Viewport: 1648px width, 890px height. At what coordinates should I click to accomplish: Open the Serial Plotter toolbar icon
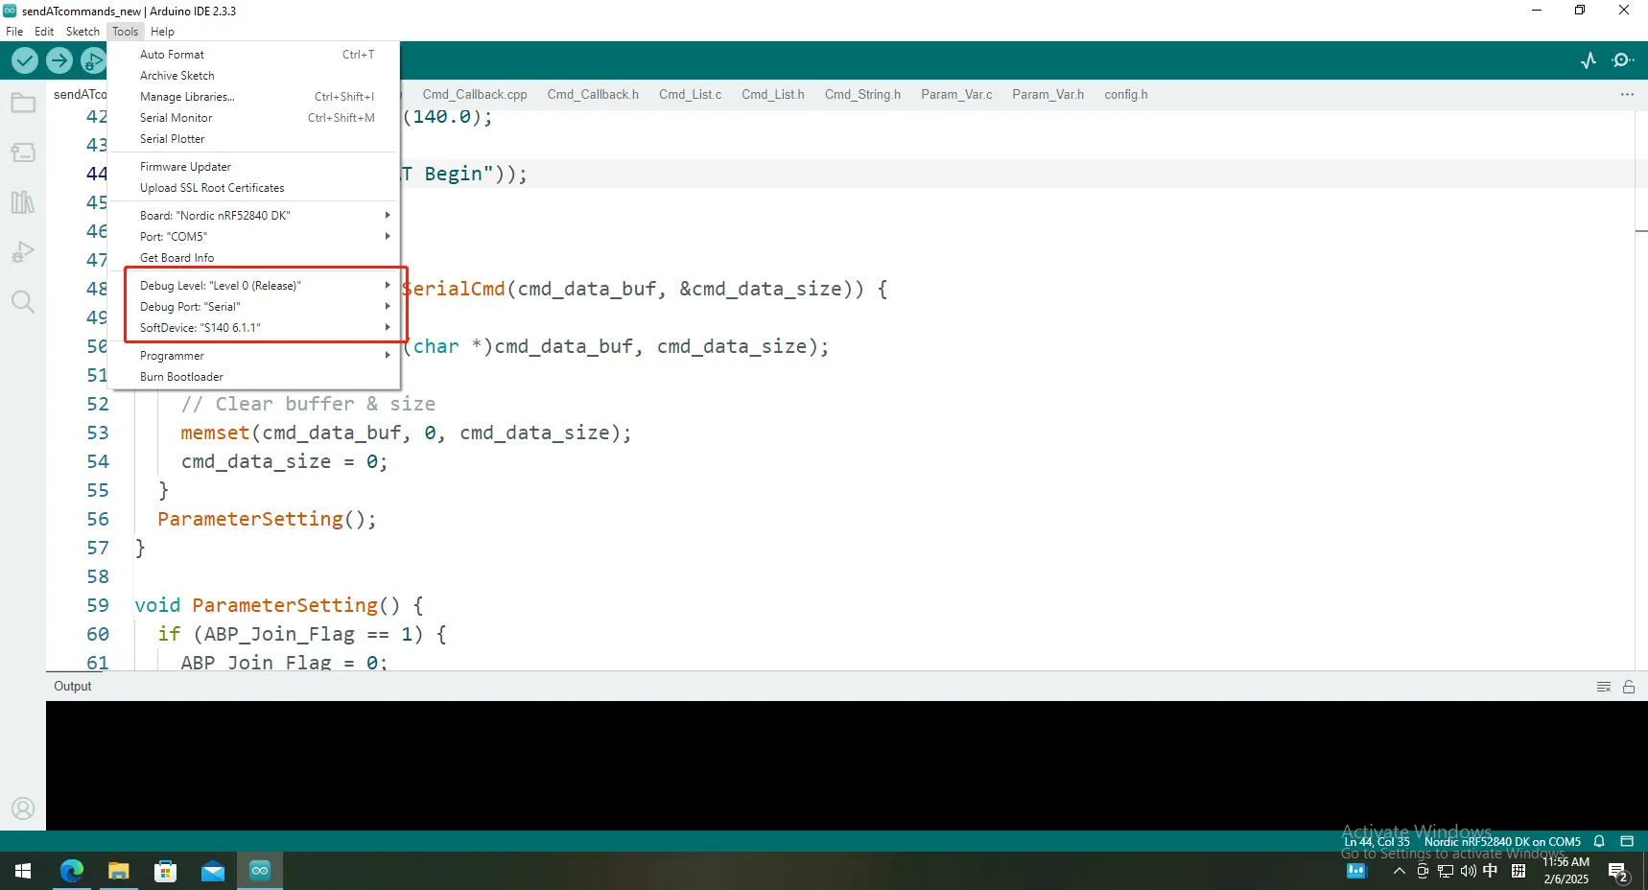coord(1589,60)
